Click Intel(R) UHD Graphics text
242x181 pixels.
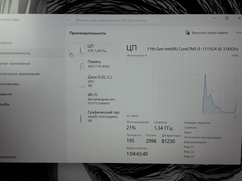click(103, 117)
